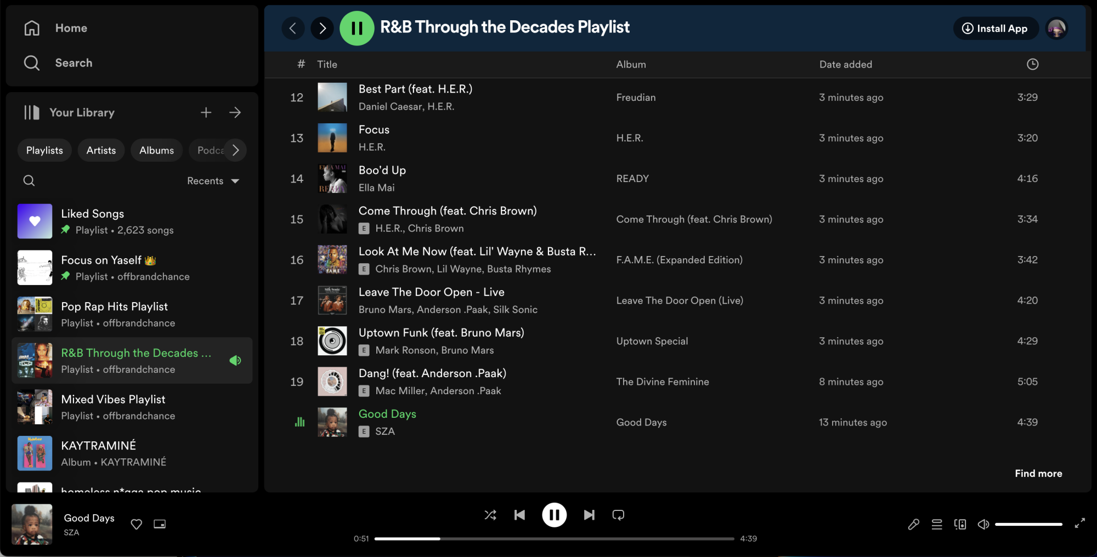This screenshot has height=557, width=1097.
Task: Open F.A.M.E. (Expanded Edition) album link
Action: point(679,260)
